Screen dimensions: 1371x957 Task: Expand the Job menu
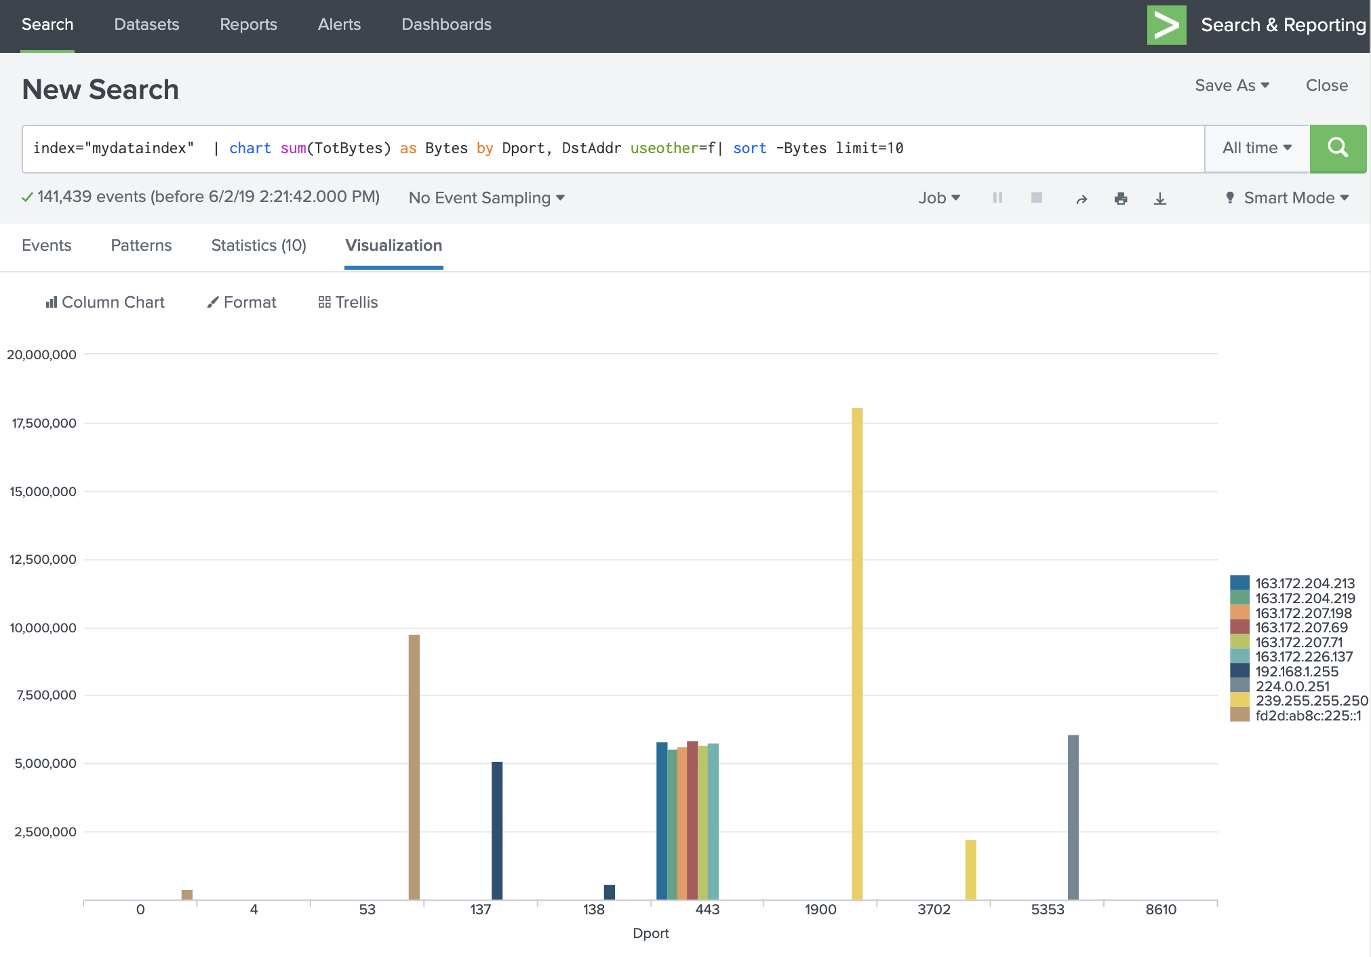(x=939, y=197)
